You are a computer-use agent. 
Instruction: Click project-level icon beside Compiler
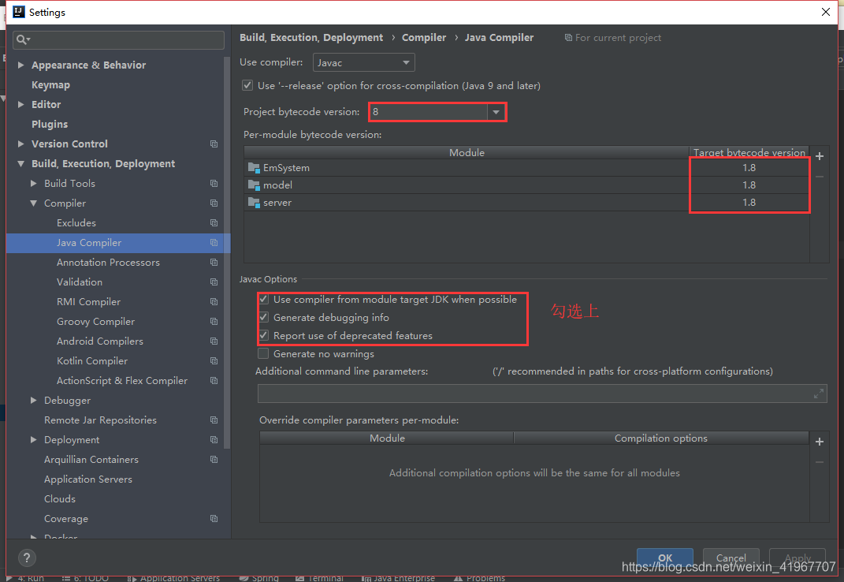click(x=214, y=203)
